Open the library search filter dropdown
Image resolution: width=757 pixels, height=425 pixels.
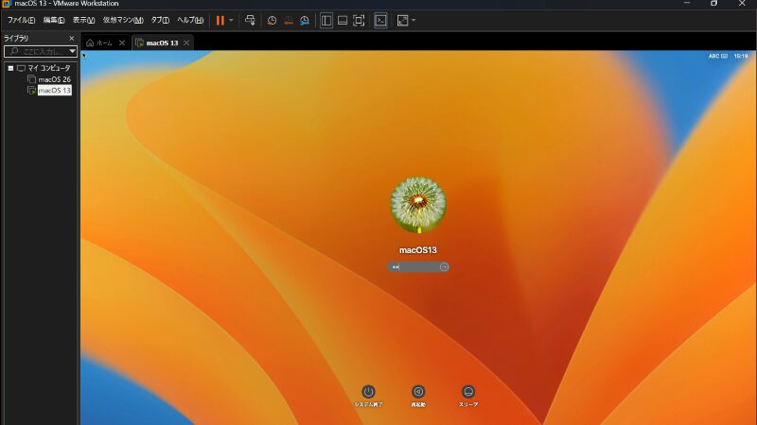(72, 51)
